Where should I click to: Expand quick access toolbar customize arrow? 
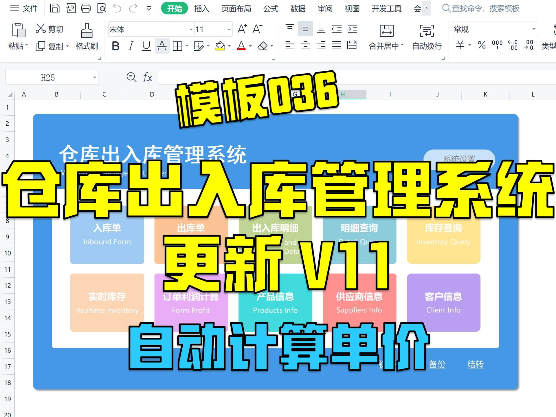tap(149, 8)
